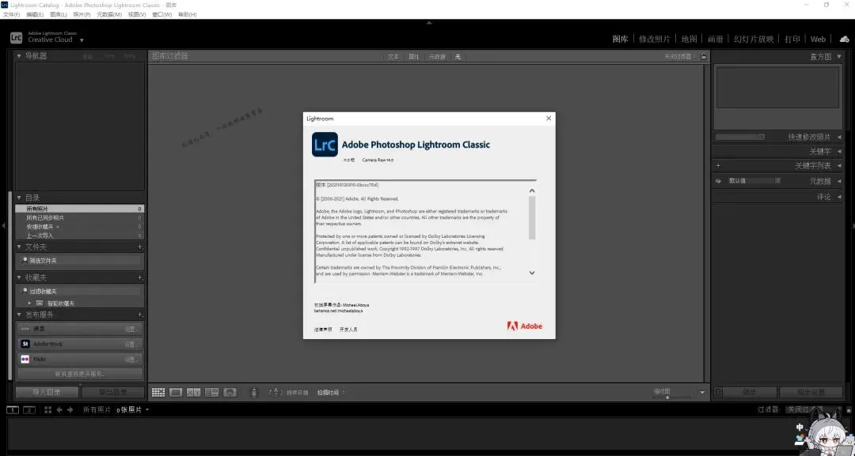Switch to the Web module
Screen dimensions: 855x456
818,40
